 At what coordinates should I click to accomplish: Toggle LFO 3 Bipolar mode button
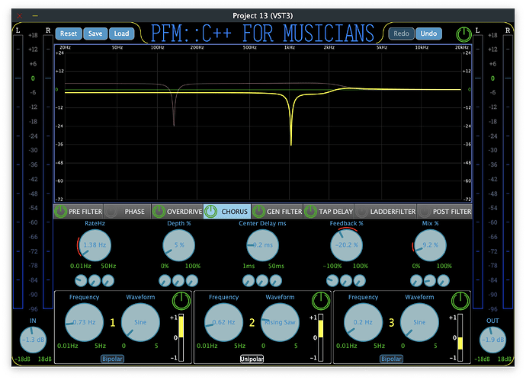click(392, 359)
